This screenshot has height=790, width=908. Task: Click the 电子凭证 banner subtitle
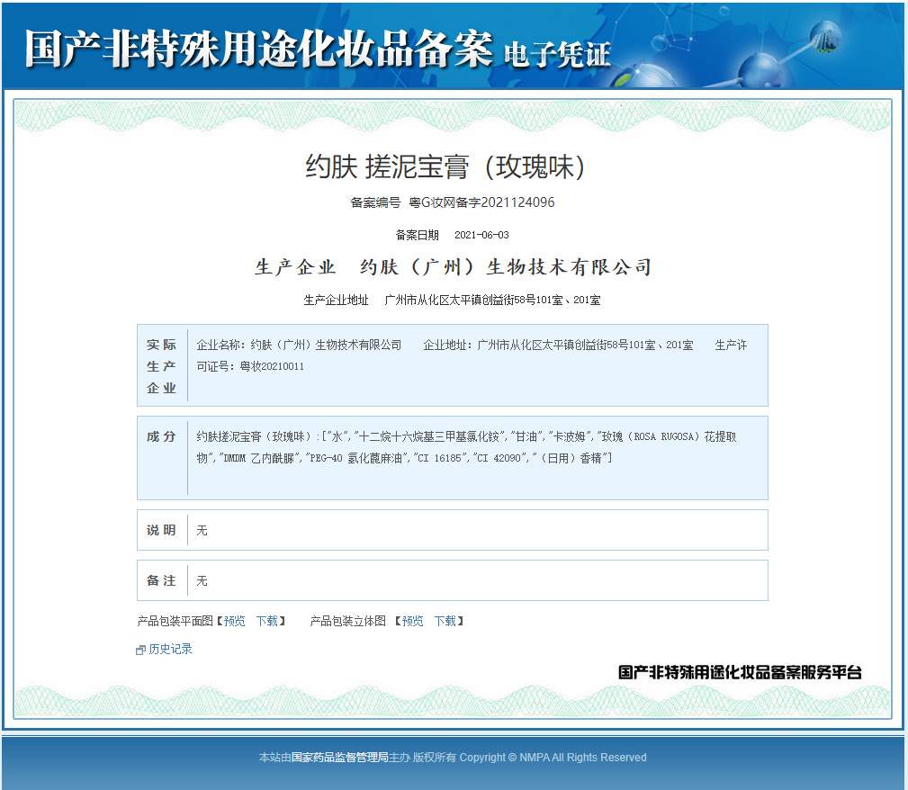pyautogui.click(x=557, y=56)
